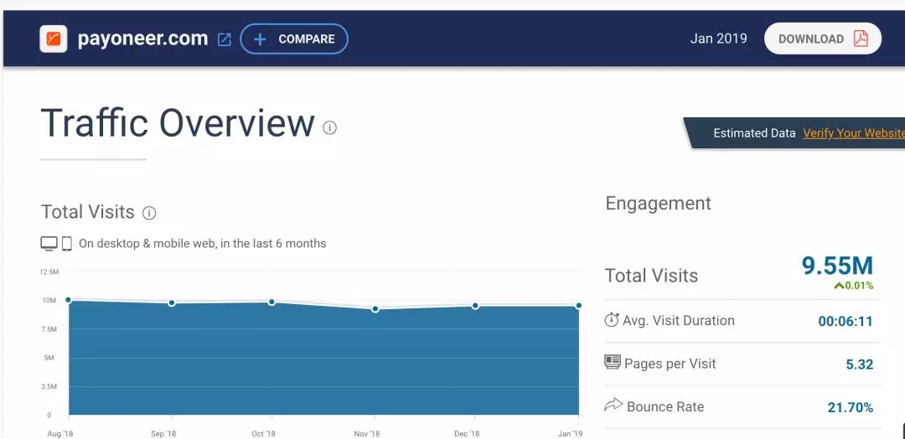Click the PDF icon in Download button
The height and width of the screenshot is (439, 905).
click(861, 39)
